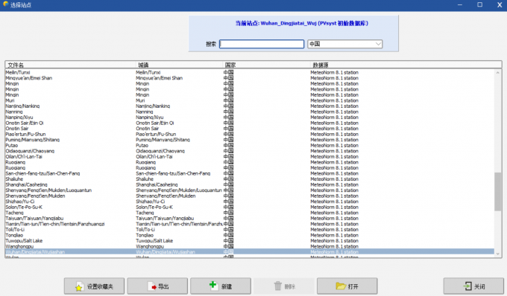Image resolution: width=507 pixels, height=296 pixels.
Task: Select the Shizhao/Yu-Ci row
Action: click(x=250, y=202)
